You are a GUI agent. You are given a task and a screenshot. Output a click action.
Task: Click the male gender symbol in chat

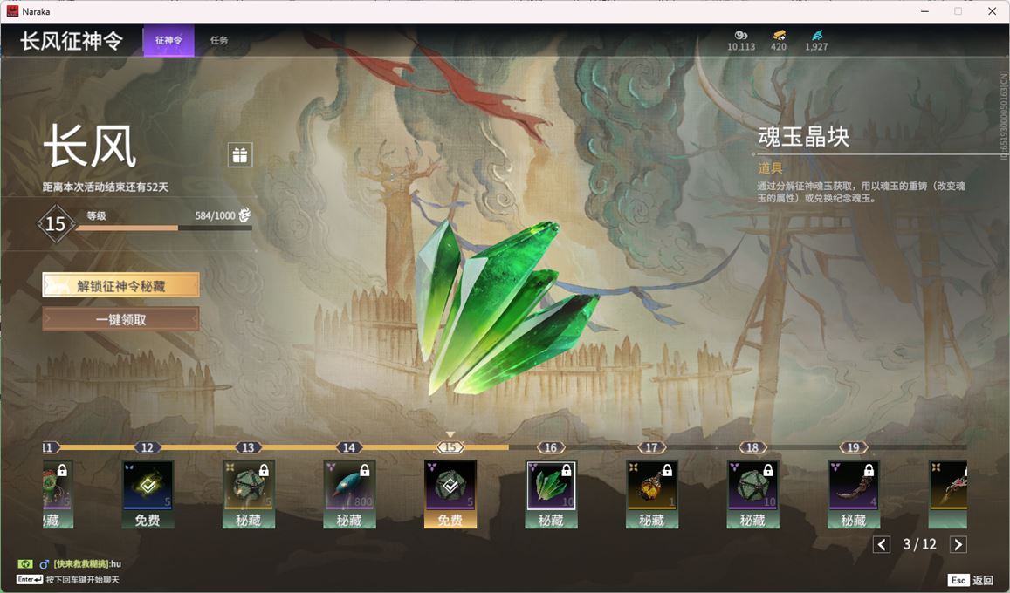pyautogui.click(x=44, y=564)
